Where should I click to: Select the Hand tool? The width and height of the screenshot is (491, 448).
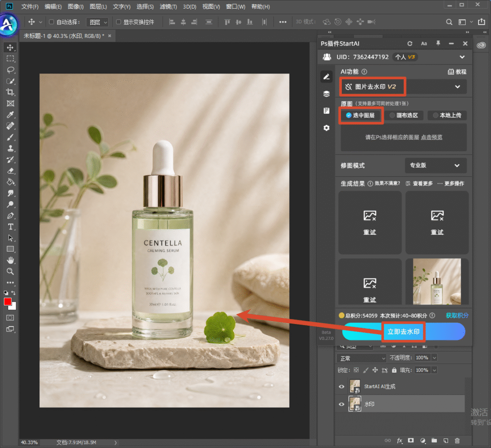11,260
